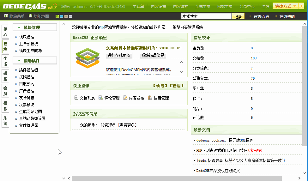Select the green theme color swatch
The width and height of the screenshot is (308, 181).
pyautogui.click(x=57, y=16)
